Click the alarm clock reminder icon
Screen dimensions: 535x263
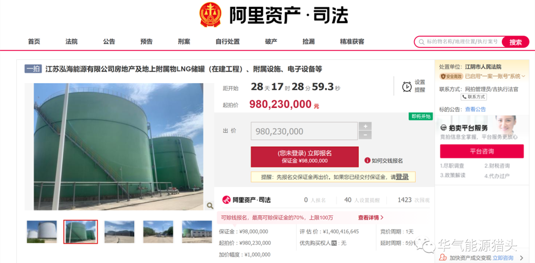tap(407, 87)
